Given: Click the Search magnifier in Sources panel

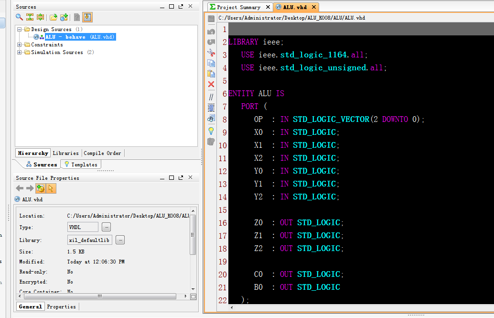Looking at the screenshot, I should tap(19, 17).
